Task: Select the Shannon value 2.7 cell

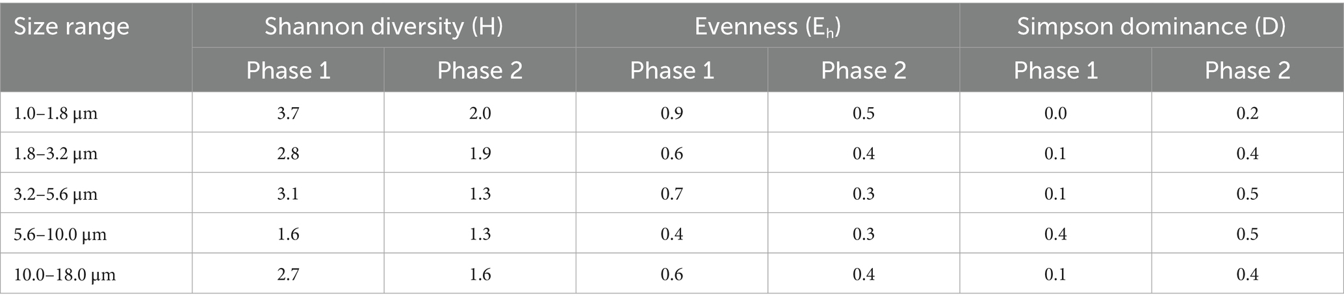Action: [288, 274]
